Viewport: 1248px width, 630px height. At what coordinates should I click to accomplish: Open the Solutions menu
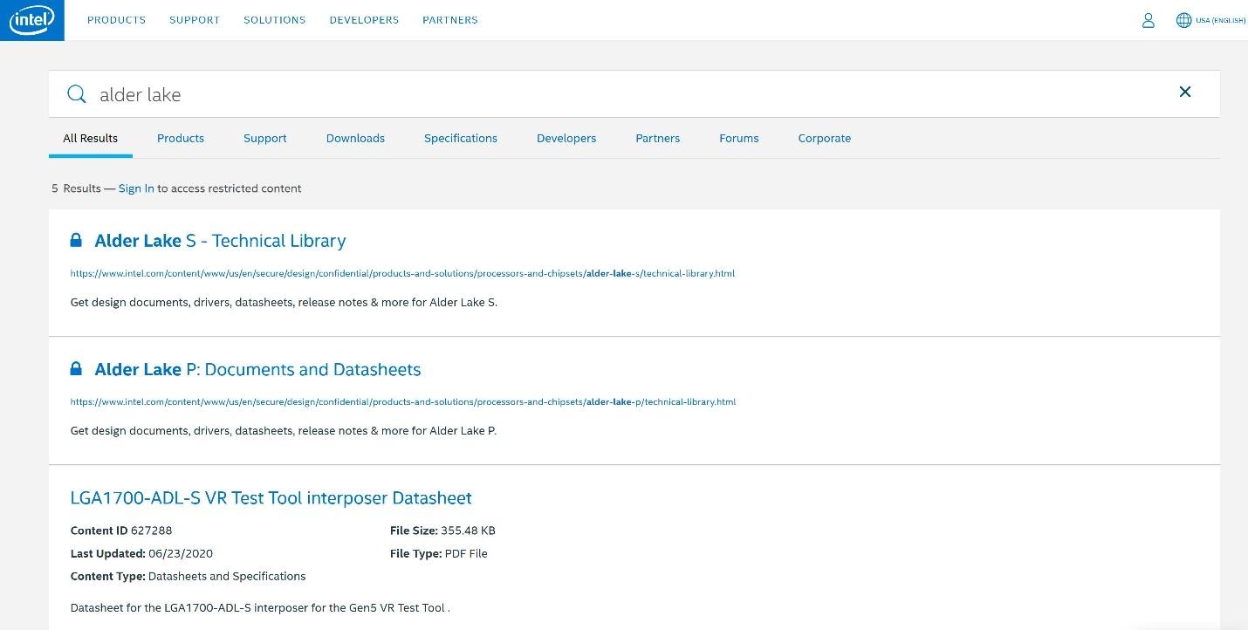tap(274, 20)
